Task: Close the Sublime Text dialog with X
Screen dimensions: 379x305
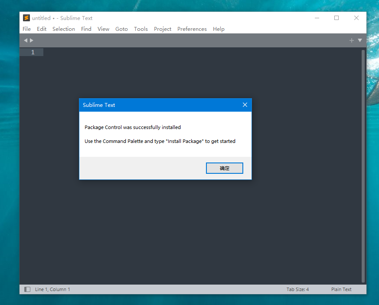Action: (245, 105)
